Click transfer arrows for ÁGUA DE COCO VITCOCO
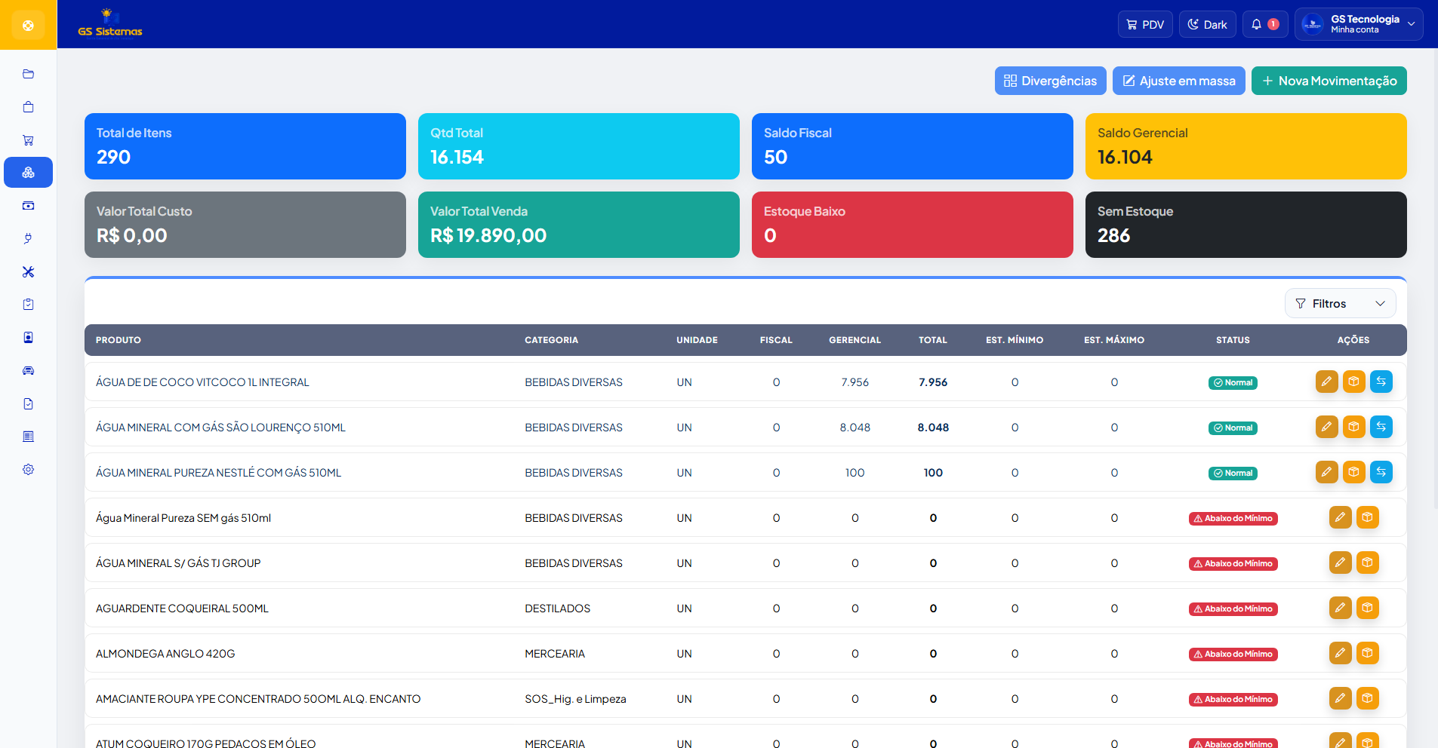 pos(1381,382)
